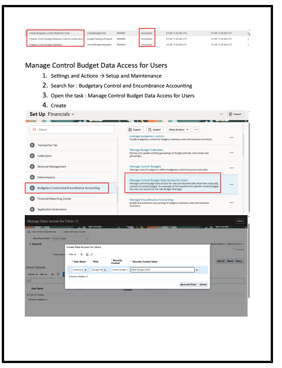Select Budgetary Control and Encumbrance Accounting area
The width and height of the screenshot is (282, 368).
point(68,188)
